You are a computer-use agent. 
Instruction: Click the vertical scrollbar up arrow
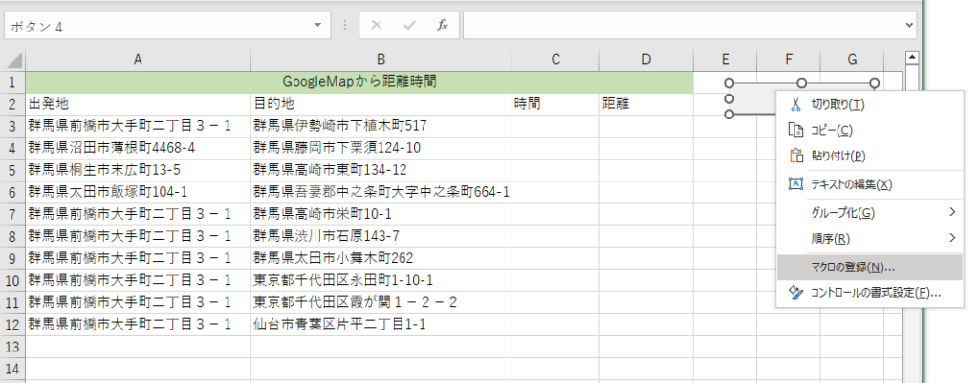click(912, 58)
